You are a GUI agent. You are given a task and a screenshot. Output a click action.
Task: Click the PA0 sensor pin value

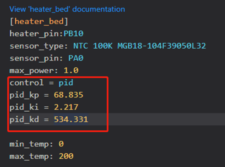coord(76,58)
